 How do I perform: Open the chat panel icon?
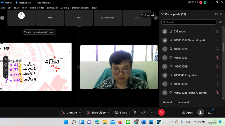[x=210, y=113]
